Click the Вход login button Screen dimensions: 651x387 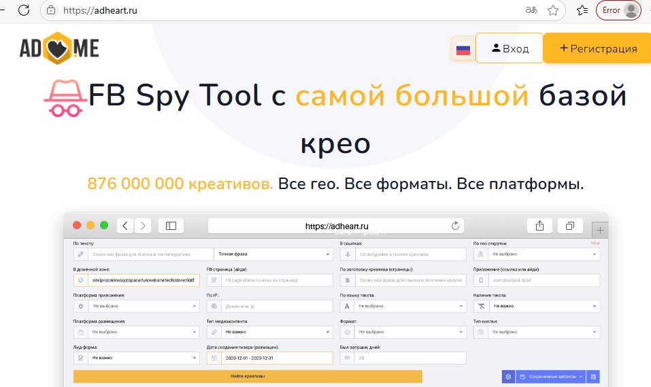510,48
